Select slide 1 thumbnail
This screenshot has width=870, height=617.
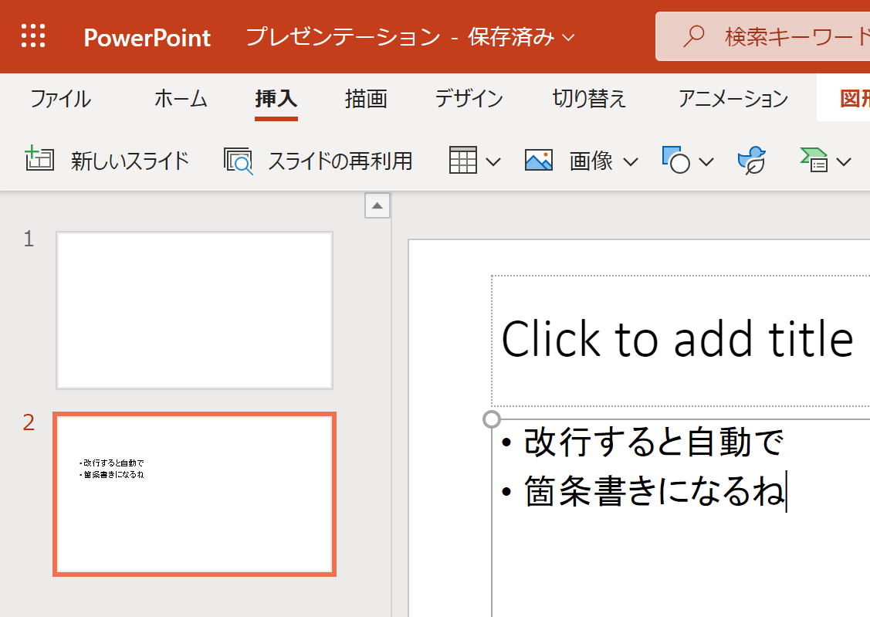pos(195,310)
